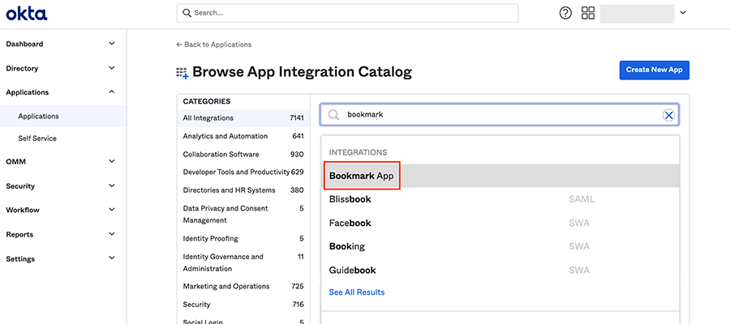Open the help question mark icon
Image resolution: width=730 pixels, height=324 pixels.
click(566, 13)
